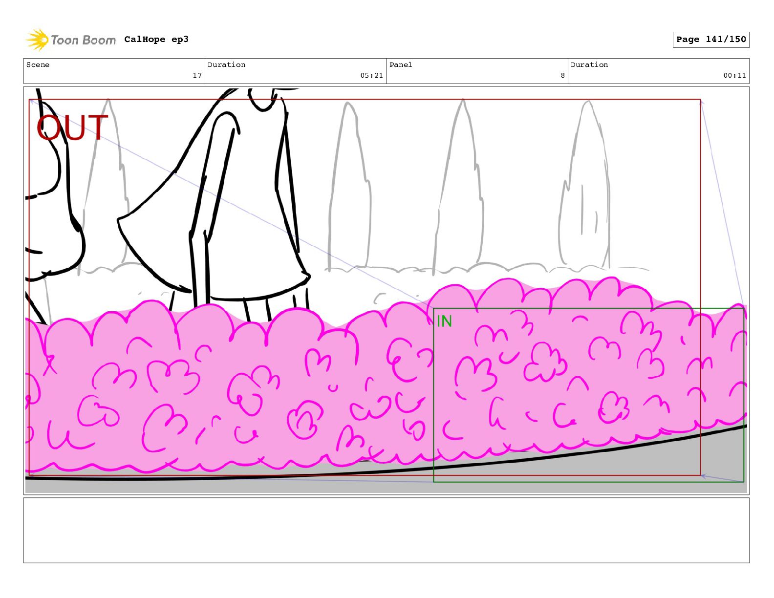The image size is (774, 598).
Task: Click the panel duration 00:11 value
Action: click(734, 76)
